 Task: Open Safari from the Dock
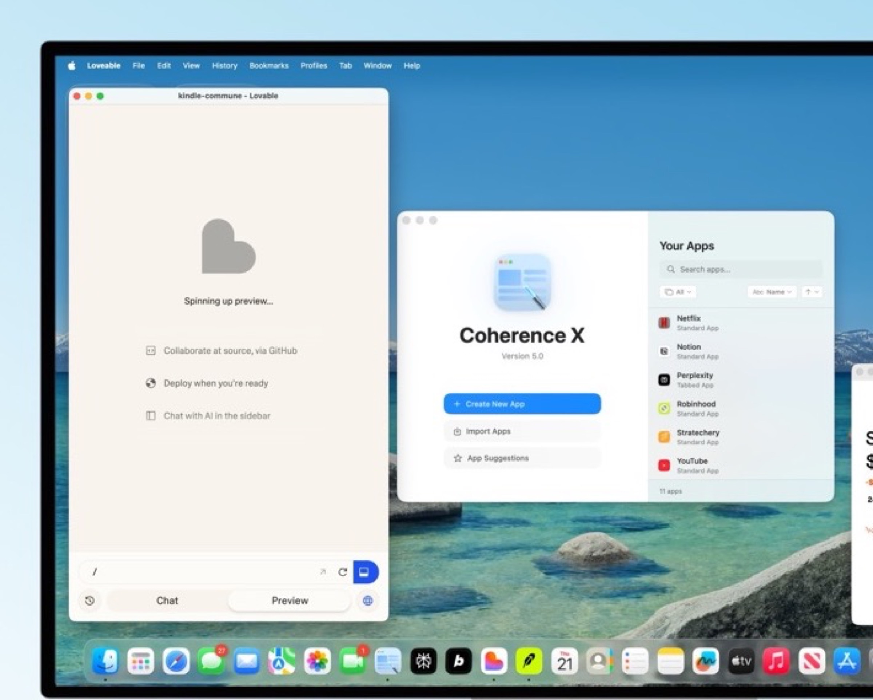tap(176, 661)
